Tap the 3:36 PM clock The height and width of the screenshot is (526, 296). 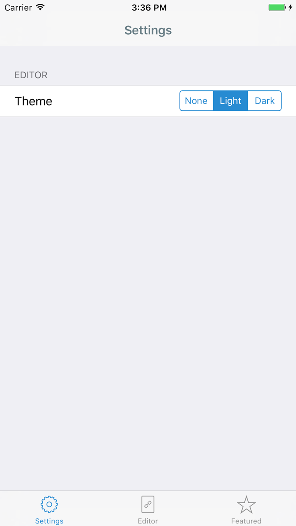[x=149, y=8]
